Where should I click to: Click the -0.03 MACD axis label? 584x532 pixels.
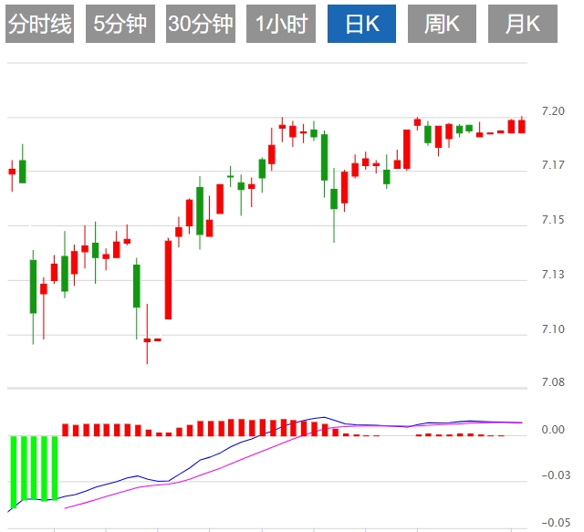pyautogui.click(x=553, y=475)
